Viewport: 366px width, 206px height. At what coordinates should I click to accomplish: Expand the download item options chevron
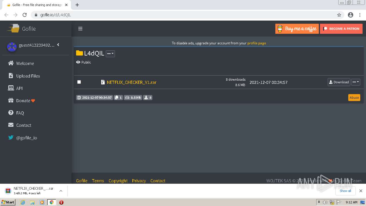(x=61, y=191)
